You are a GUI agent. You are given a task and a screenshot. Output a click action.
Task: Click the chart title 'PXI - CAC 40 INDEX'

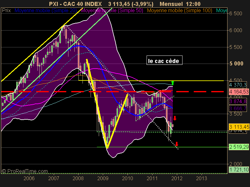click(x=75, y=4)
